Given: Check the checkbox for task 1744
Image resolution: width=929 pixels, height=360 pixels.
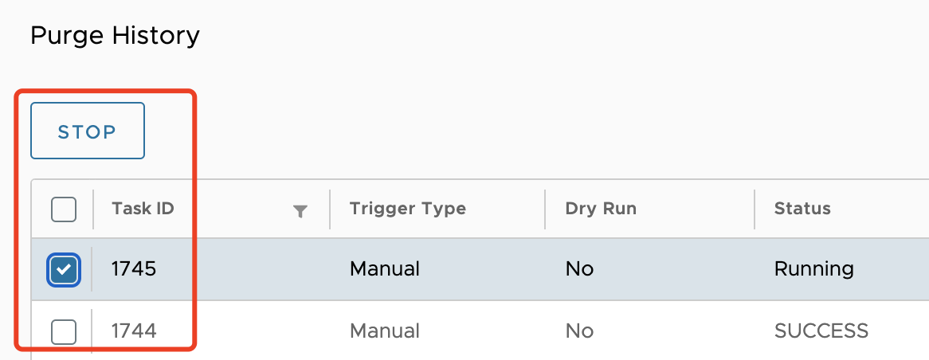Looking at the screenshot, I should pos(64,331).
